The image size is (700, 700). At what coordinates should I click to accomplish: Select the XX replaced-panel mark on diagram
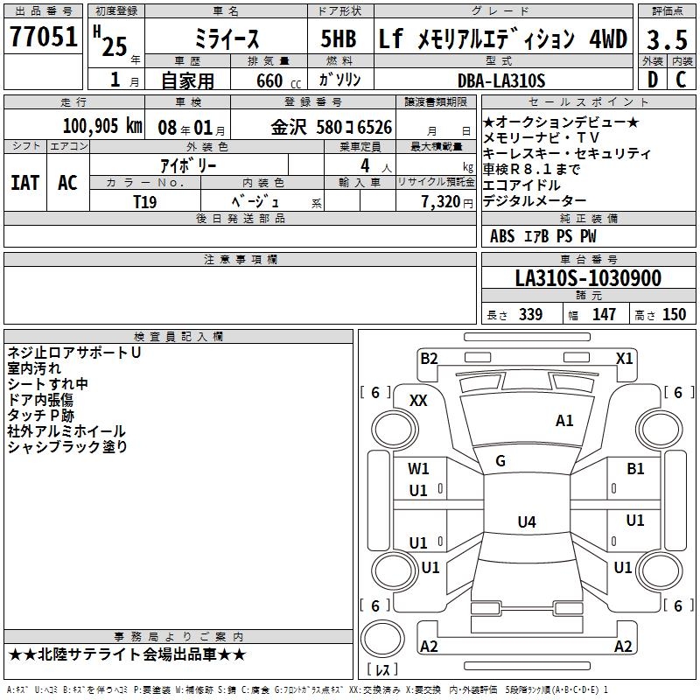418,401
